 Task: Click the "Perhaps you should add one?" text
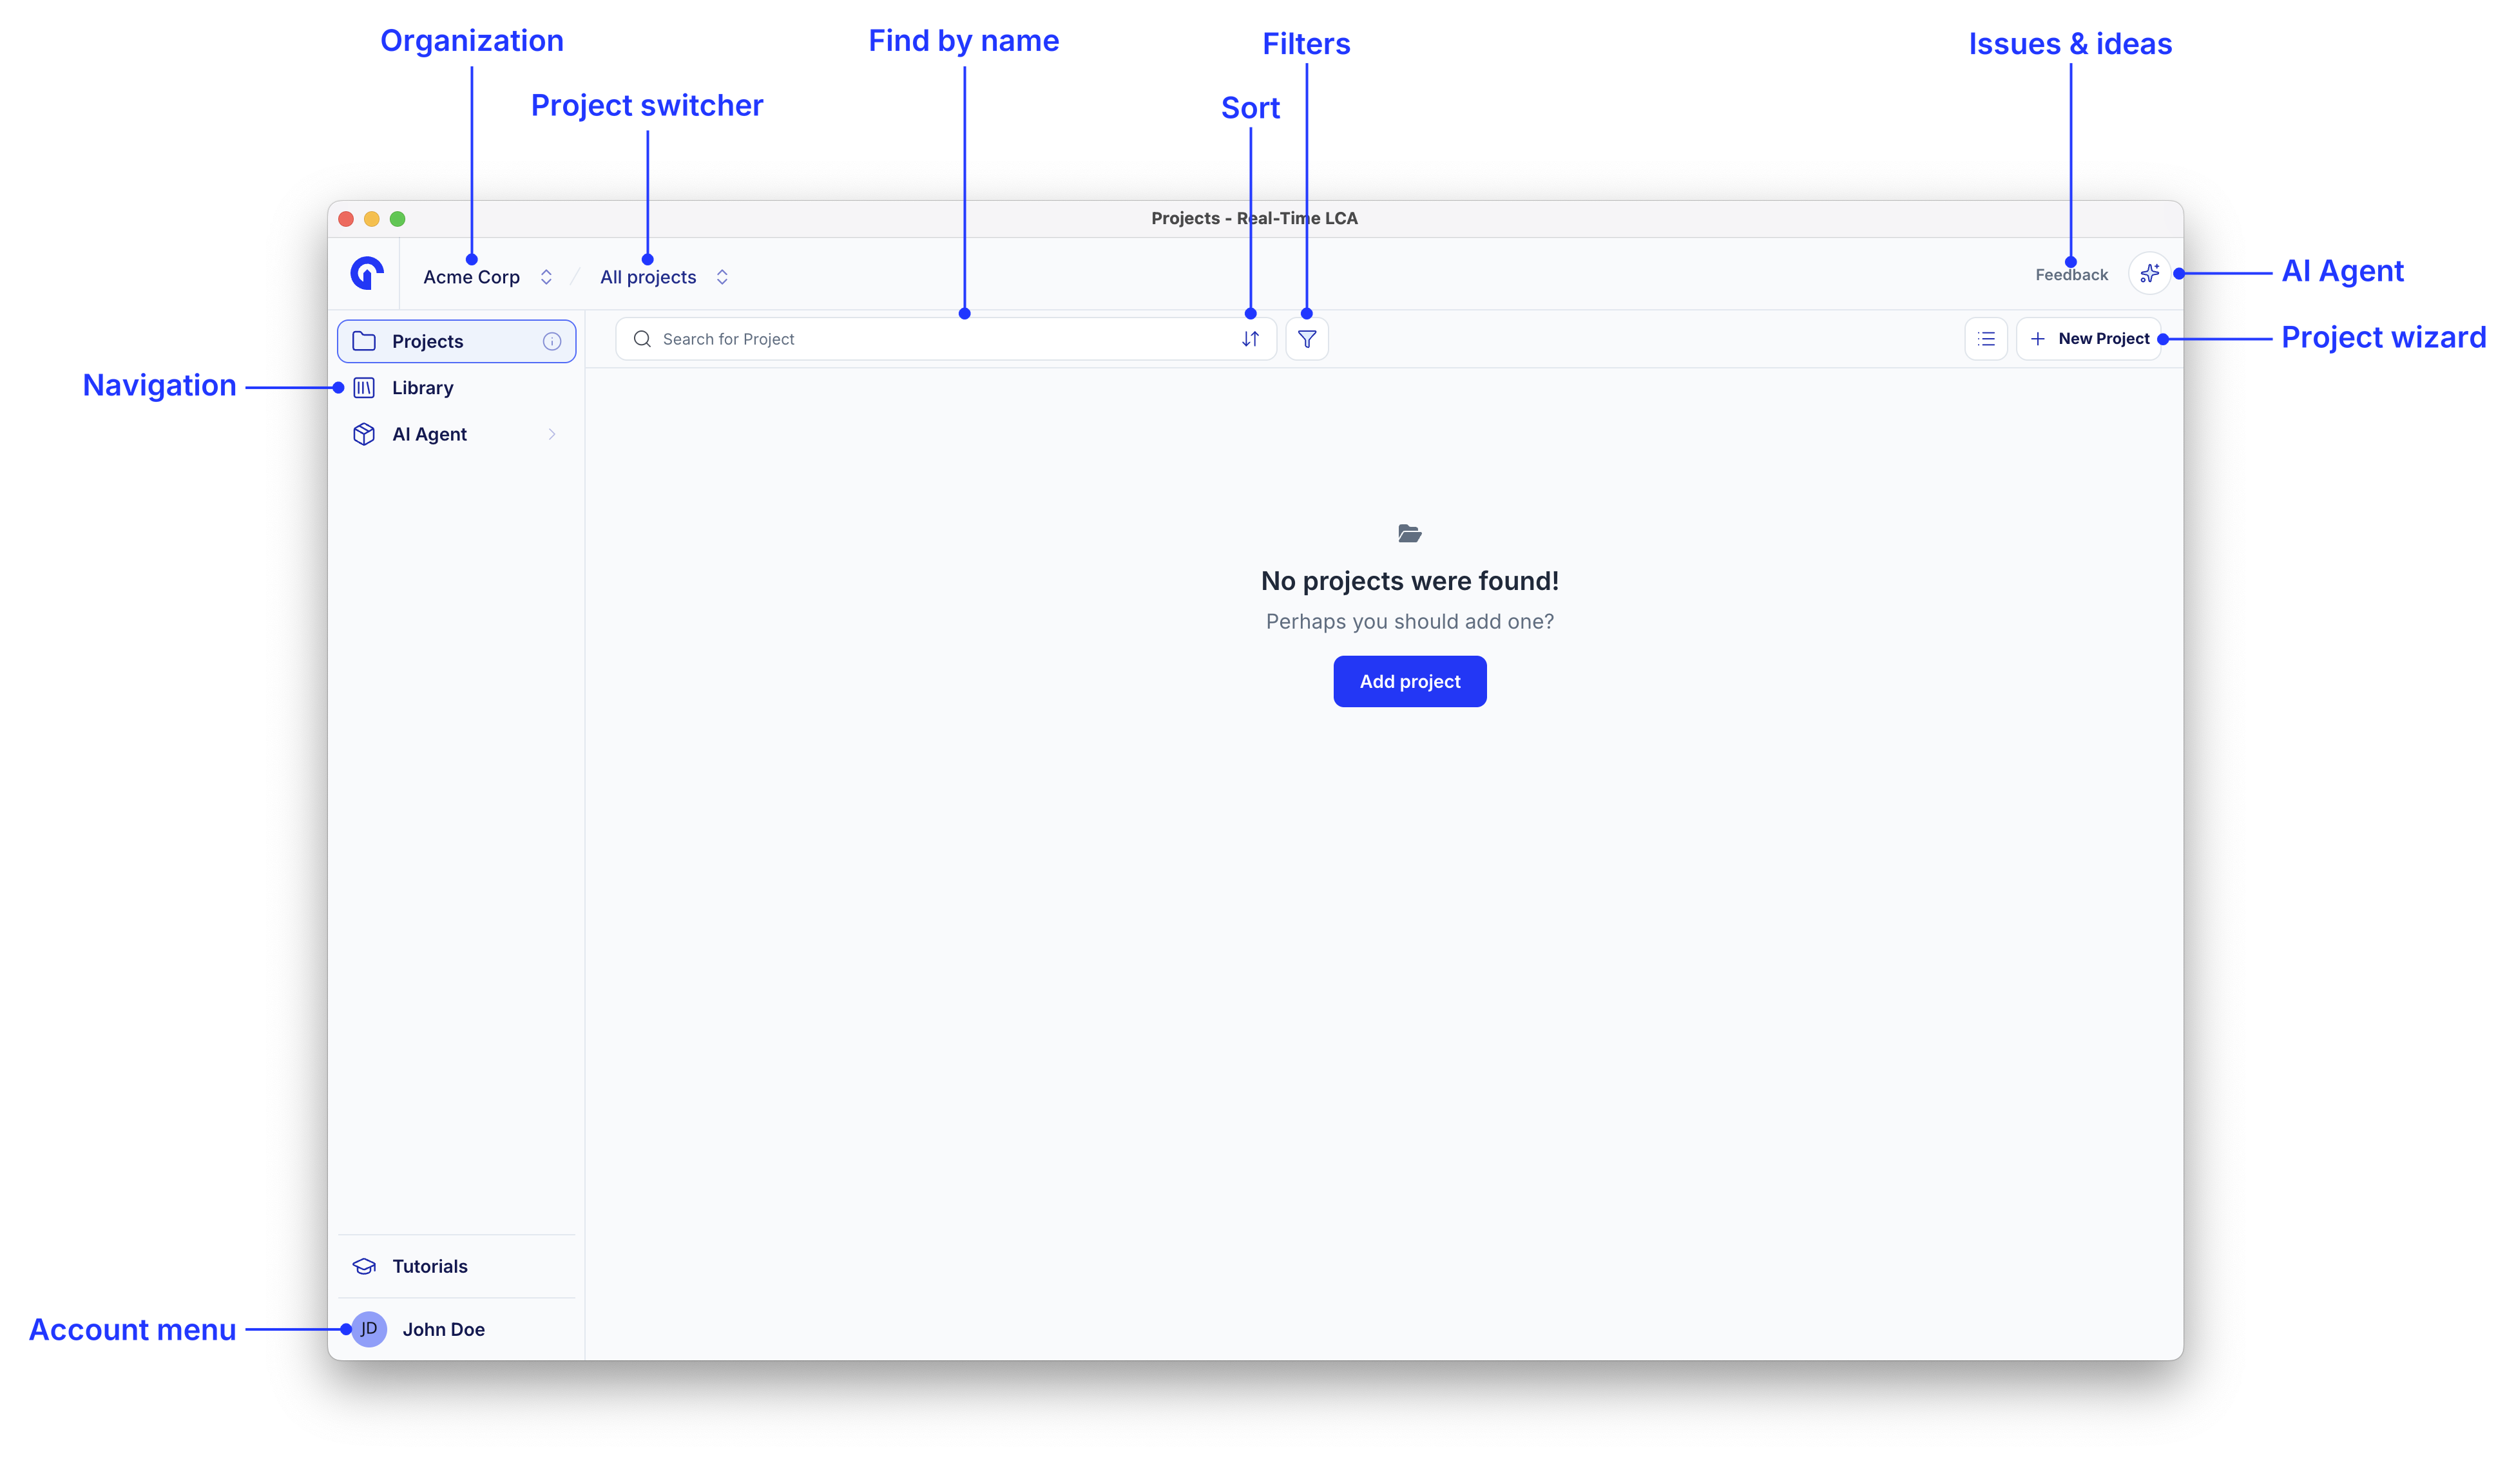tap(1410, 622)
